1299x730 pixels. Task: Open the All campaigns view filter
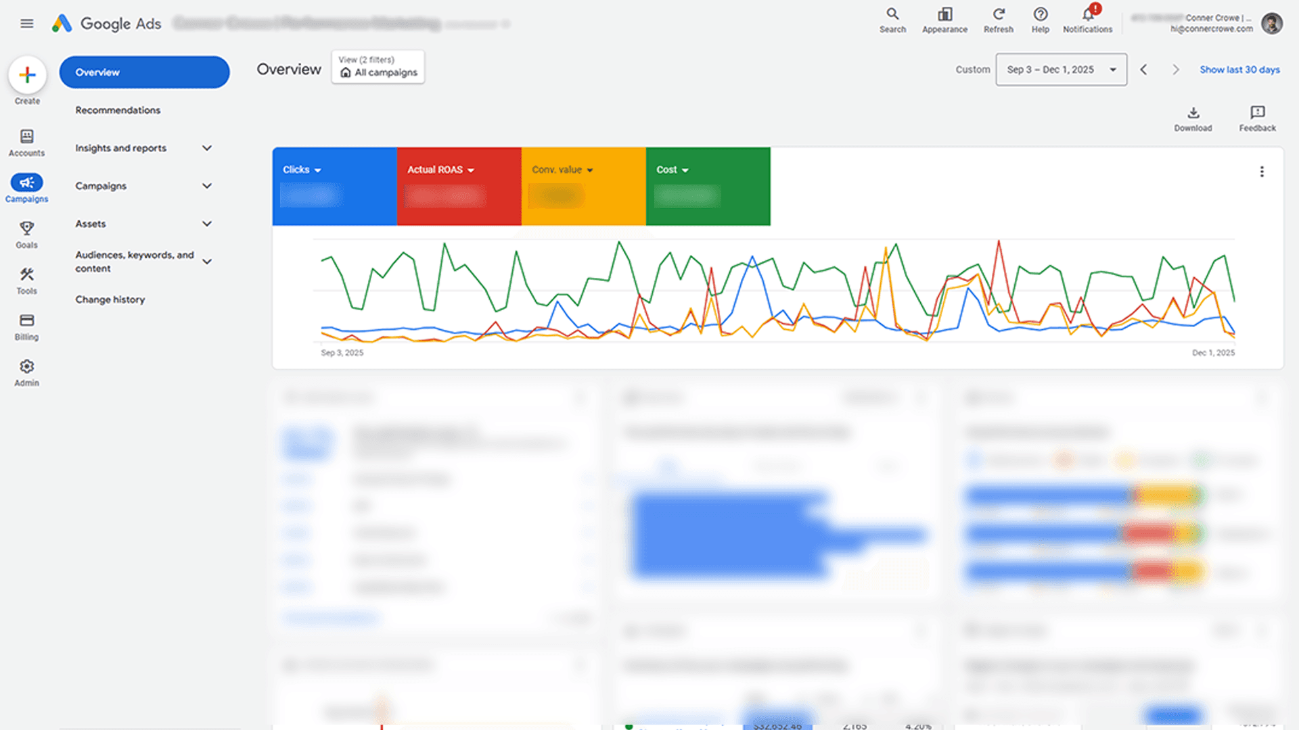378,67
